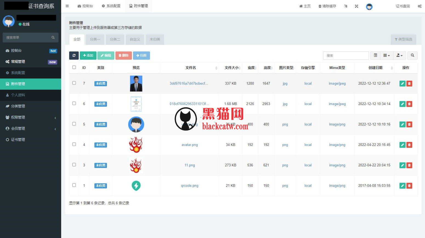425x238 pixels.
Task: Click the red 删除 toolbar button
Action: click(124, 56)
